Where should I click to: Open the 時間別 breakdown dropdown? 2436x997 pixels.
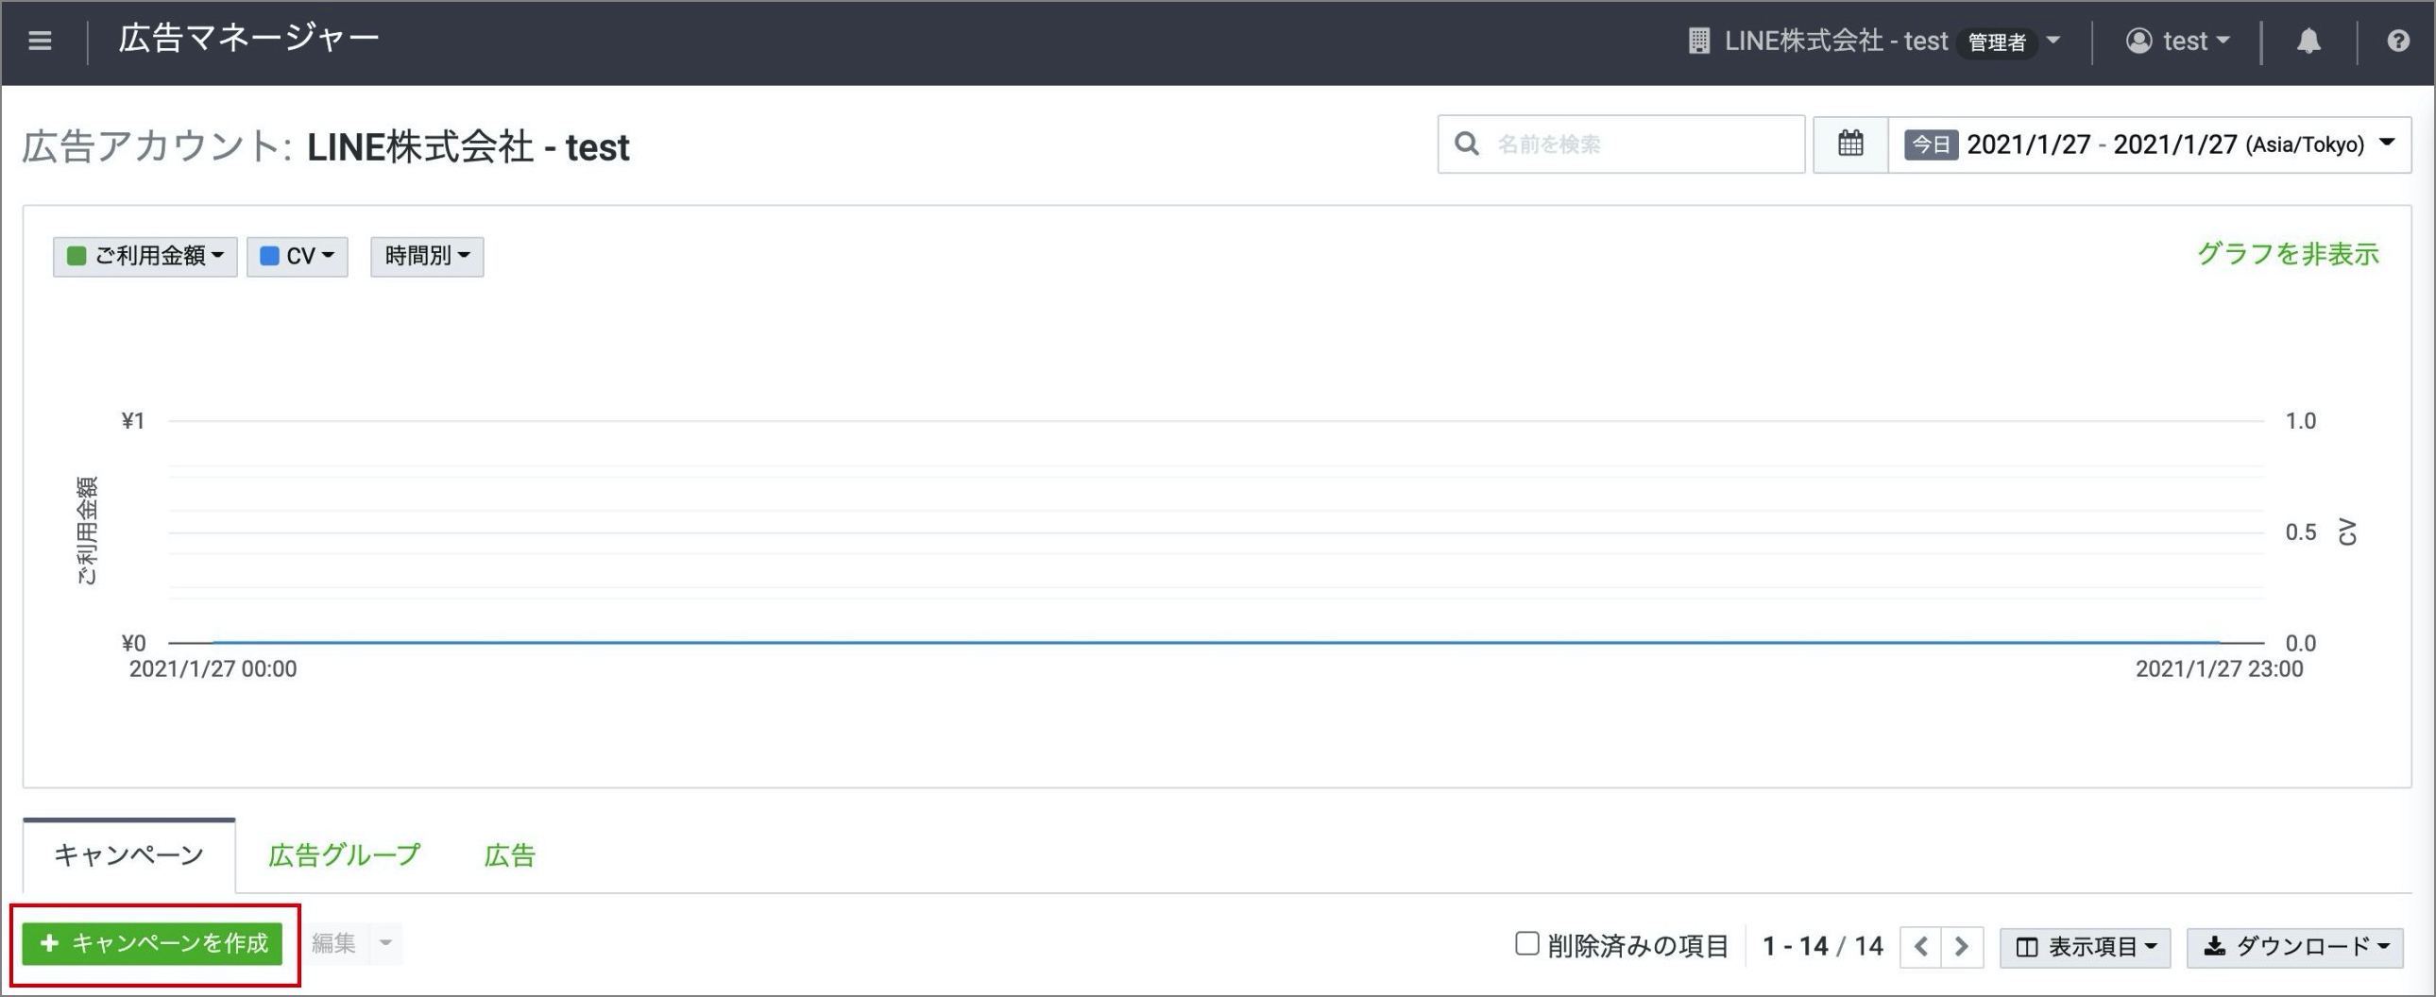[427, 256]
